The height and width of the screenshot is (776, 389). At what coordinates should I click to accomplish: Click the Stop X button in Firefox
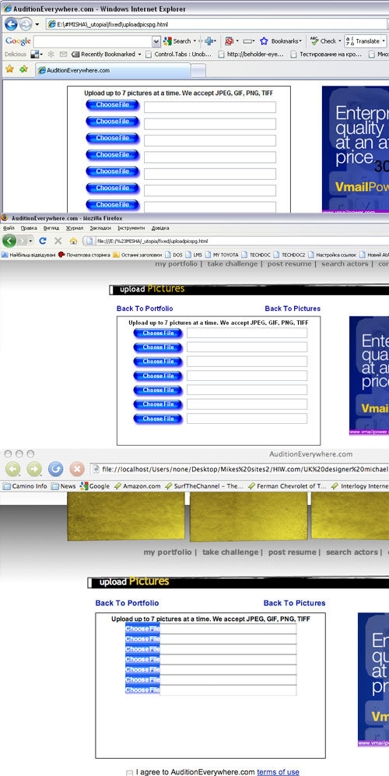pyautogui.click(x=58, y=241)
